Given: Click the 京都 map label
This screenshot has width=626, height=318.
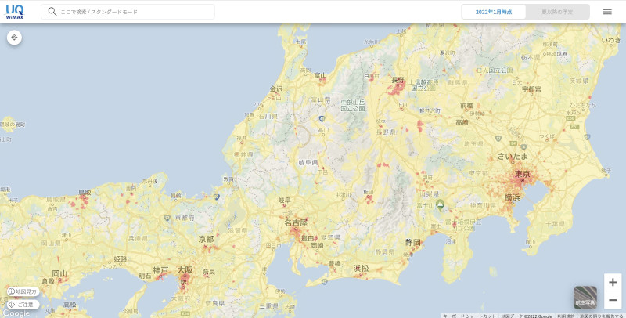Looking at the screenshot, I should coord(206,239).
